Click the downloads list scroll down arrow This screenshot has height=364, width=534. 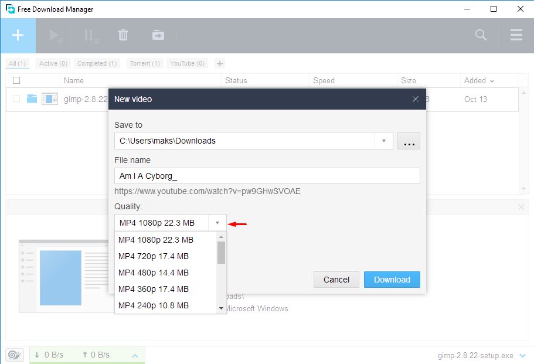(523, 189)
